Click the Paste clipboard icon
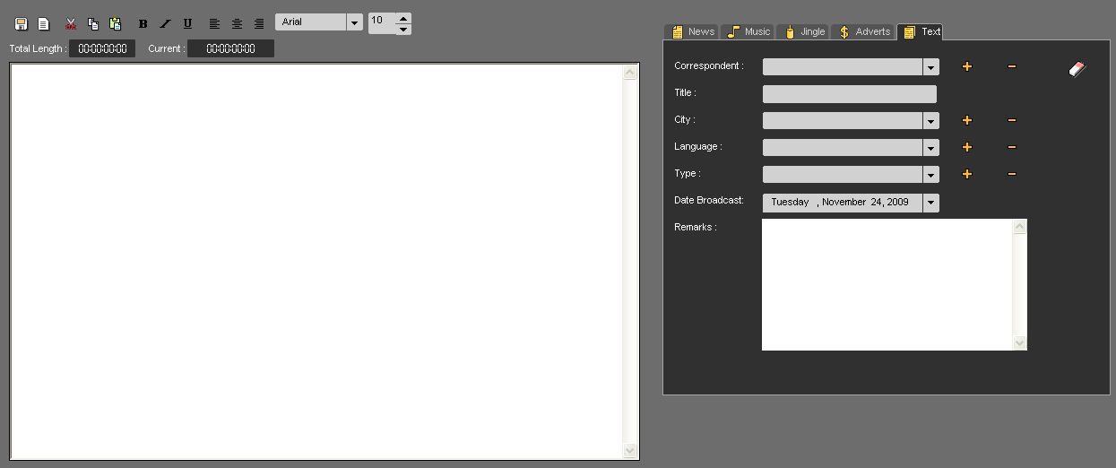1116x468 pixels. pyautogui.click(x=115, y=24)
